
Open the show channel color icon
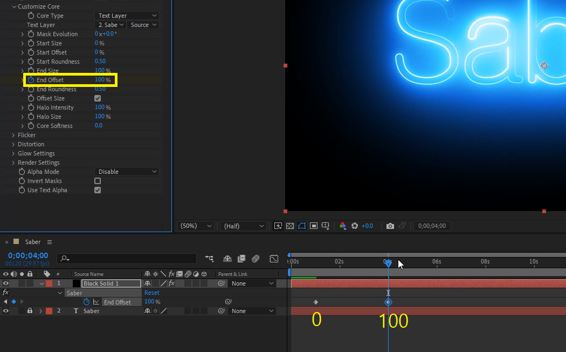(342, 226)
